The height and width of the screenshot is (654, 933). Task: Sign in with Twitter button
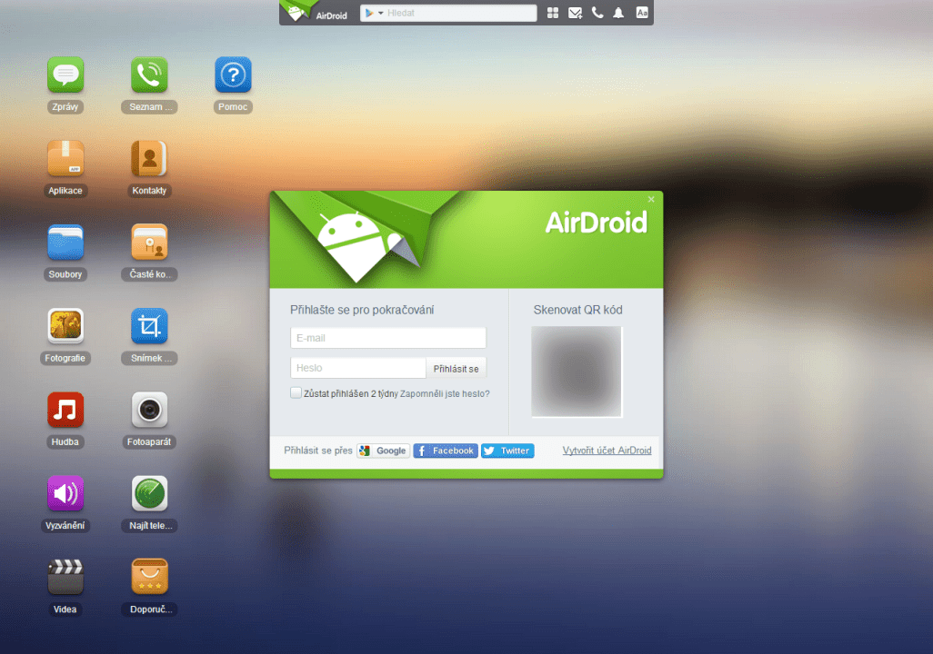click(x=507, y=451)
